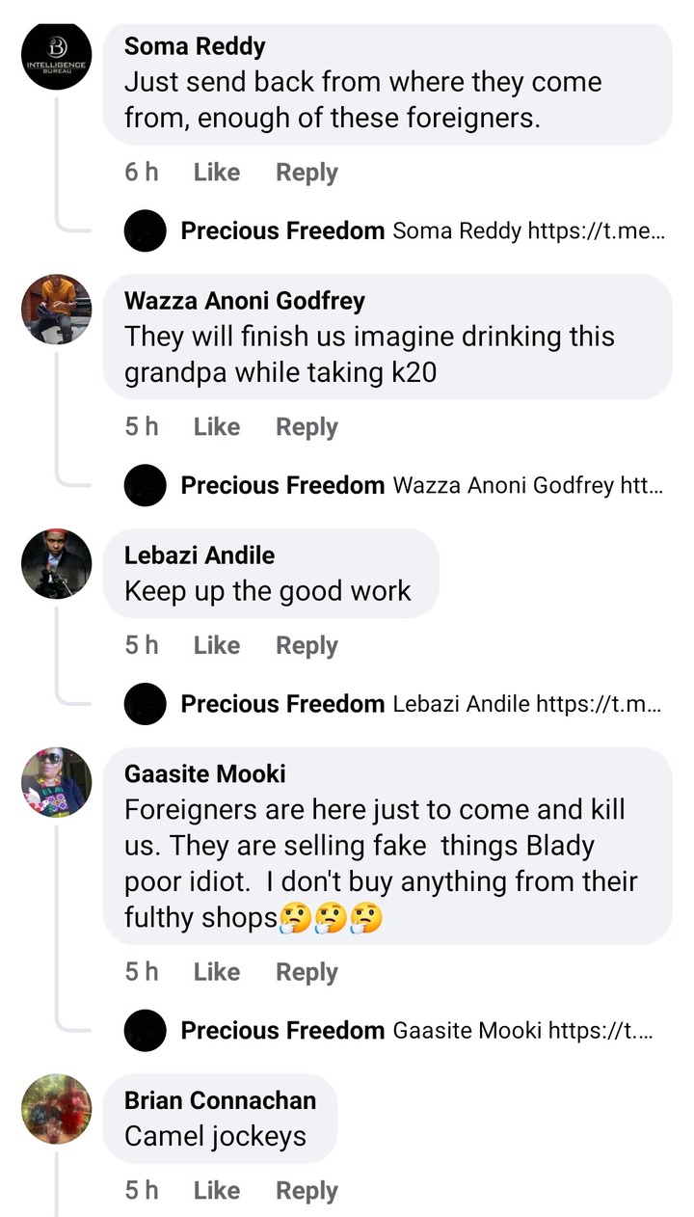Tap Precious Freedom avatar under Gaasite Mooki

[146, 1031]
